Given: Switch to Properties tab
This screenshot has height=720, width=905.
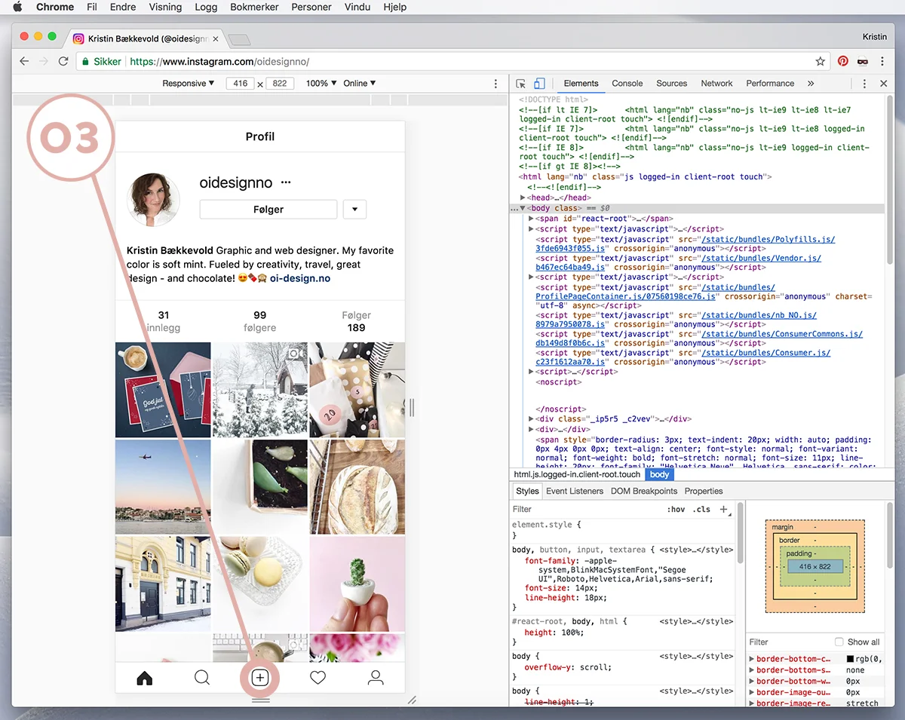Looking at the screenshot, I should (x=704, y=491).
